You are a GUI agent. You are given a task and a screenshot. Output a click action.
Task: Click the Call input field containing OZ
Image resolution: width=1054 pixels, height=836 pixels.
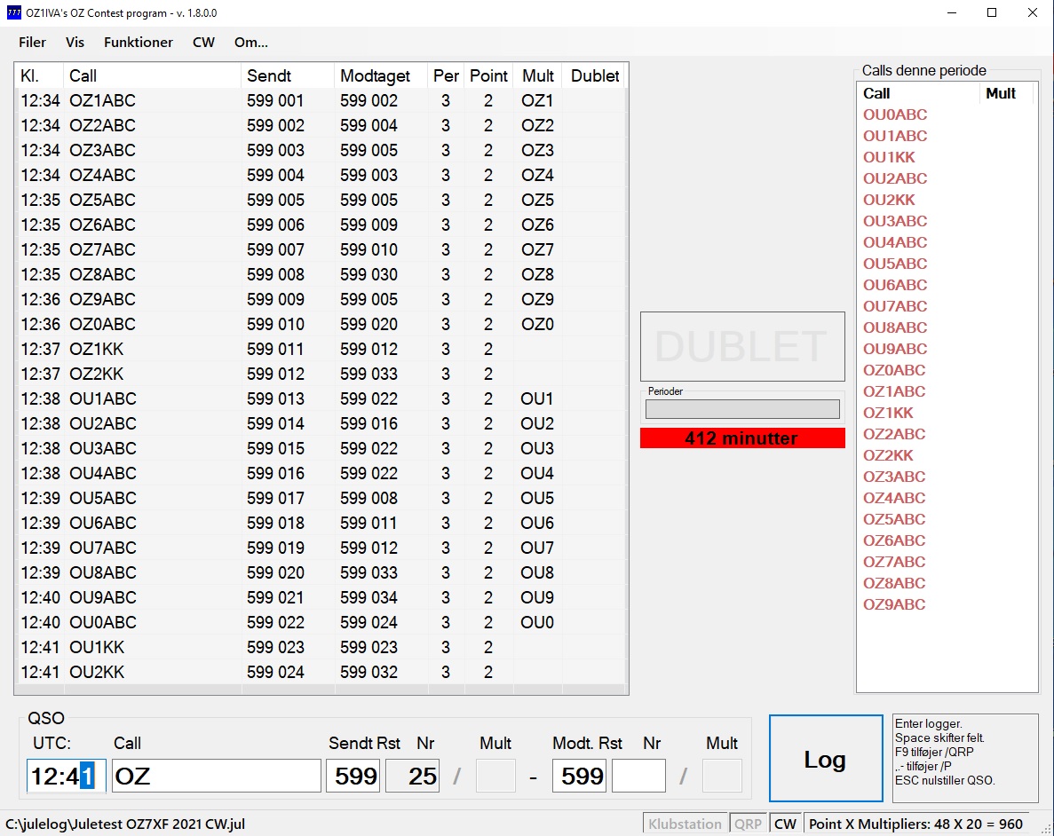[x=216, y=777]
